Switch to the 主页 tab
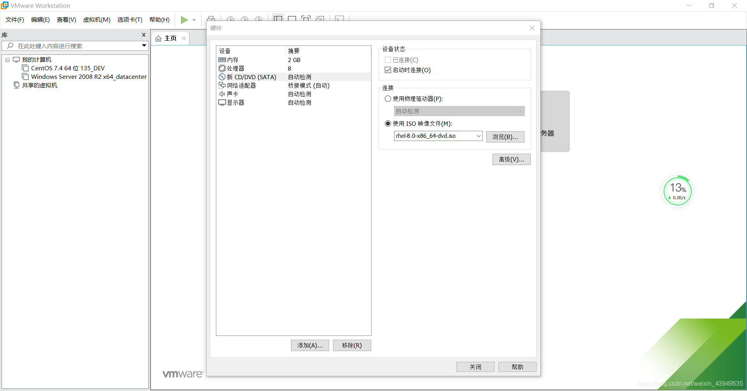The height and width of the screenshot is (391, 747). 170,38
